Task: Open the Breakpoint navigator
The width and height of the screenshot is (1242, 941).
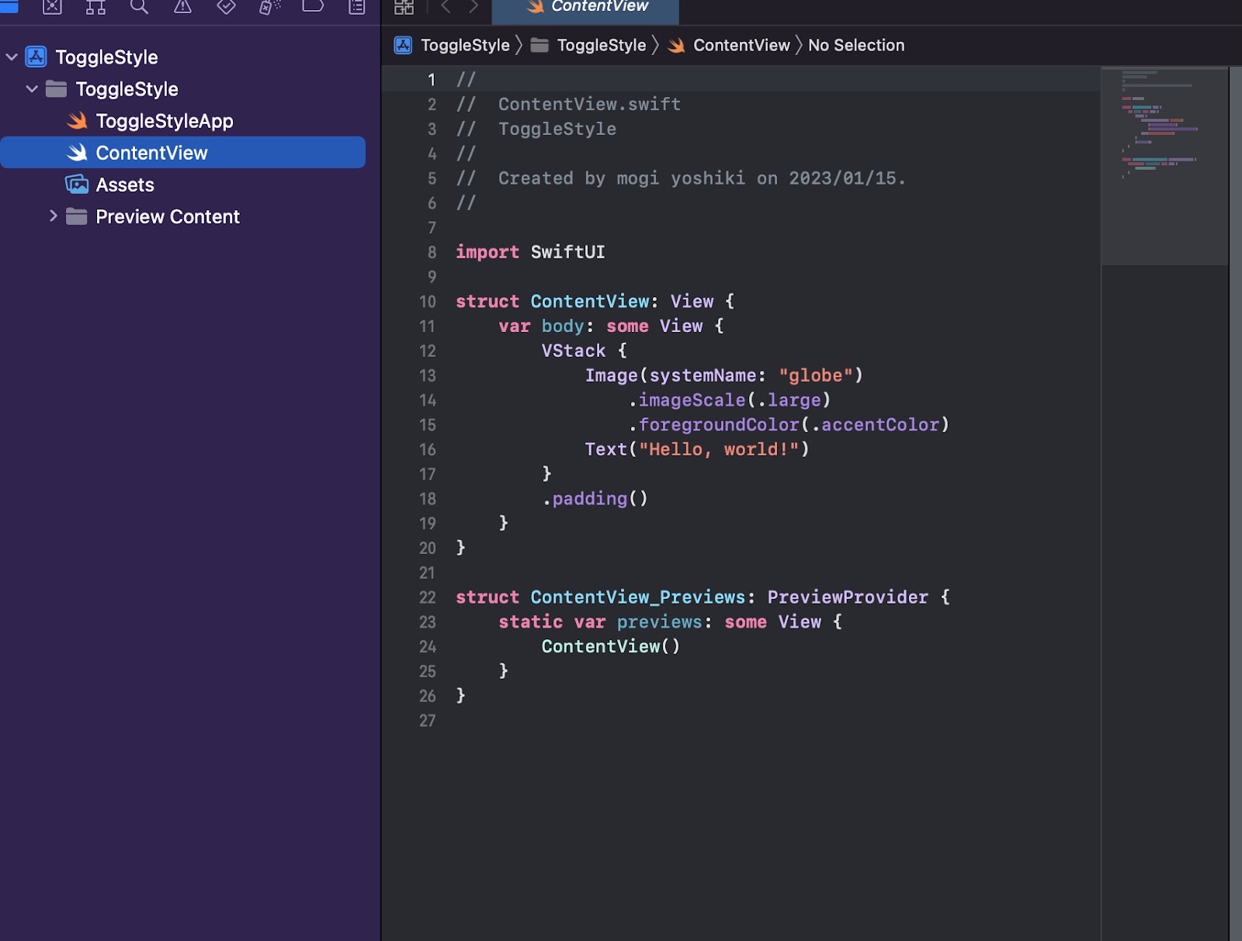Action: [313, 6]
